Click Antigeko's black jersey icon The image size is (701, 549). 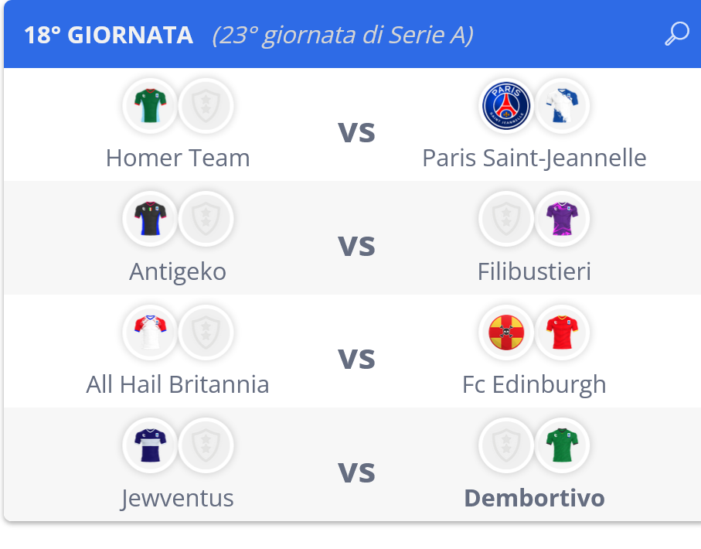[x=150, y=219]
